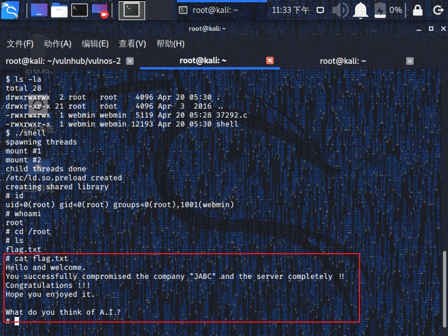This screenshot has height=336, width=448.
Task: Open the 编辑(E) menu
Action: click(x=95, y=44)
